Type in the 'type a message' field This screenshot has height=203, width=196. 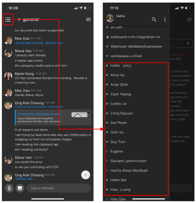point(59,188)
